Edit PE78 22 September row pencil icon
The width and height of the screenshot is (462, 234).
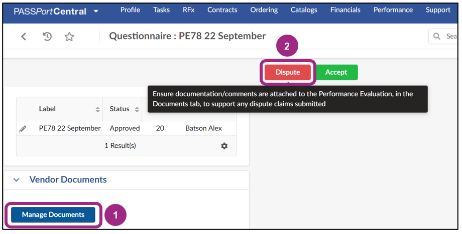tap(23, 129)
